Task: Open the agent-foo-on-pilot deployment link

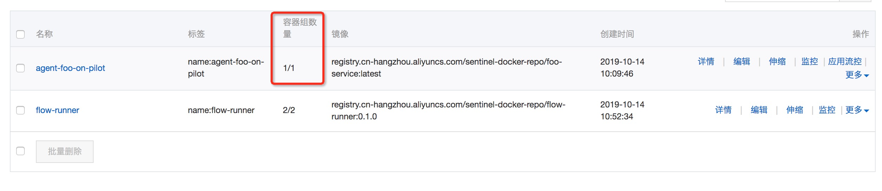Action: [70, 68]
